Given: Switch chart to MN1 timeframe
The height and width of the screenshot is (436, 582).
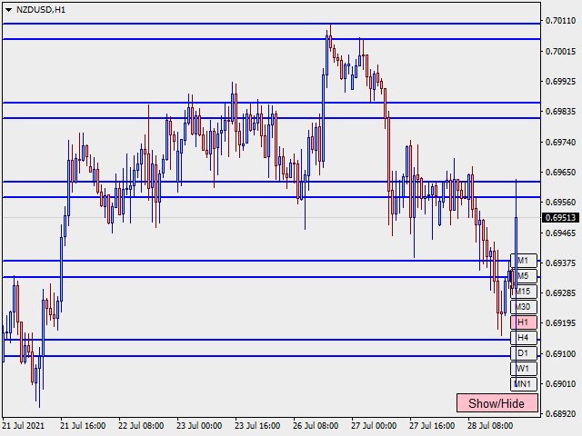Looking at the screenshot, I should click(x=524, y=383).
